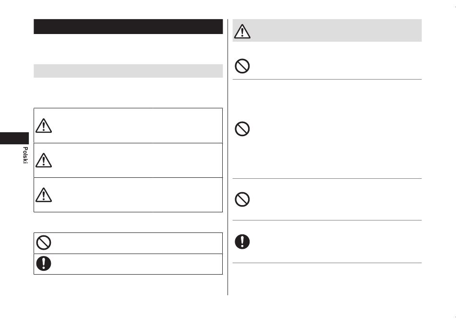
Task: Click the solid exclamation circle in the right column
Action: point(242,242)
